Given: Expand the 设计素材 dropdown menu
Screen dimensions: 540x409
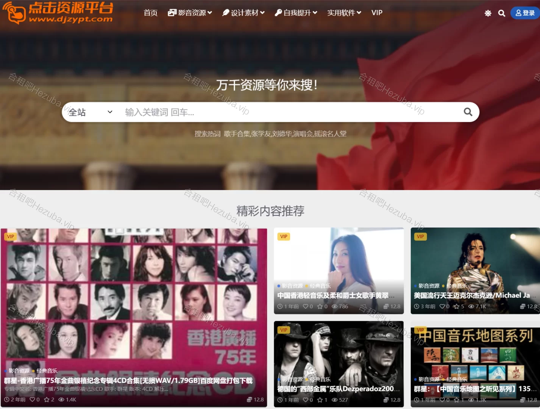Looking at the screenshot, I should point(243,13).
